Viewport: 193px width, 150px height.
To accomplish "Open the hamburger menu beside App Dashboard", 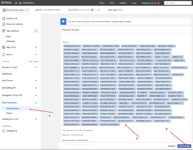I will 16,3.
